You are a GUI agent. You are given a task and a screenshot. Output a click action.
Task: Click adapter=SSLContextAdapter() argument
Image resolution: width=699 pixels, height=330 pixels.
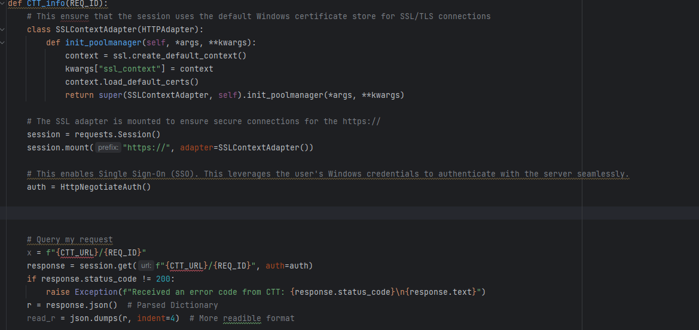coord(245,147)
